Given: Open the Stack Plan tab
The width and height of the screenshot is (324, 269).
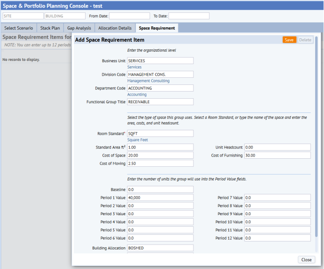Looking at the screenshot, I should pyautogui.click(x=50, y=28).
